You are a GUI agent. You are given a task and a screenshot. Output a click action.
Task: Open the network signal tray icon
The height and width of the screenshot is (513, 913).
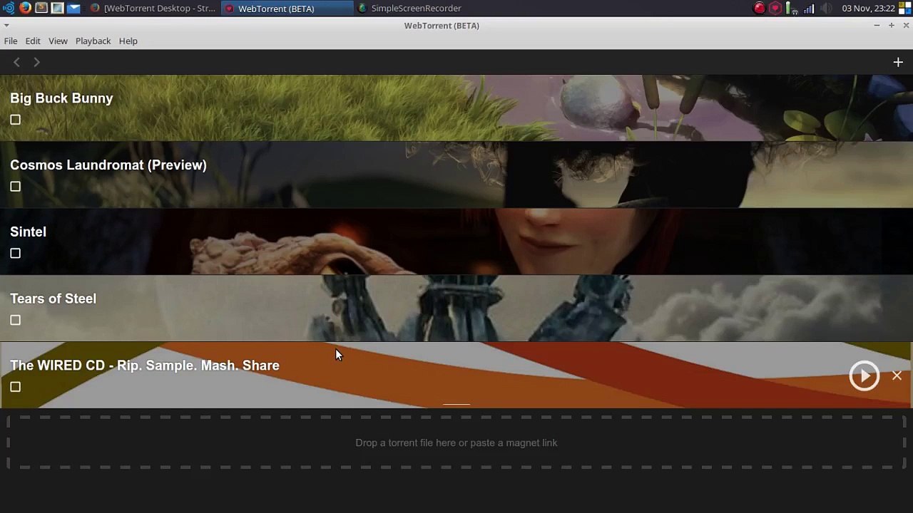click(x=809, y=8)
